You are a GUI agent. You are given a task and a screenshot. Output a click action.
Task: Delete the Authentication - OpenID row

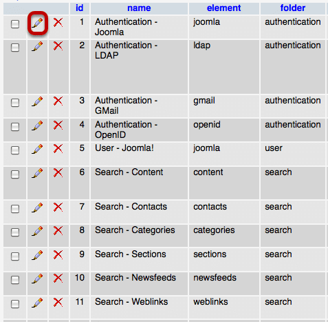[58, 125]
